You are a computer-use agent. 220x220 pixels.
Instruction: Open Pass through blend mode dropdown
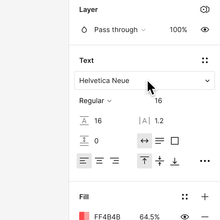point(120,30)
